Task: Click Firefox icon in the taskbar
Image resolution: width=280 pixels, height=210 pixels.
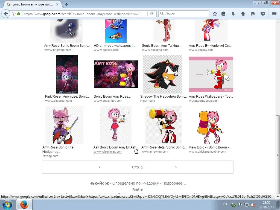Action: pyautogui.click(x=24, y=205)
